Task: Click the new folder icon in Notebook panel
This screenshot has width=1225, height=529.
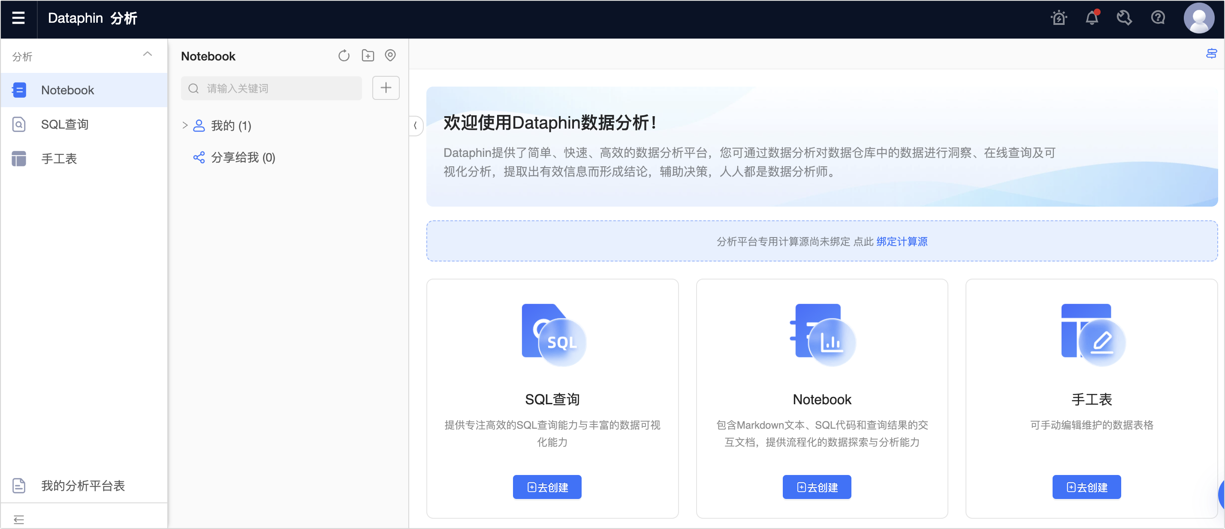Action: coord(368,56)
